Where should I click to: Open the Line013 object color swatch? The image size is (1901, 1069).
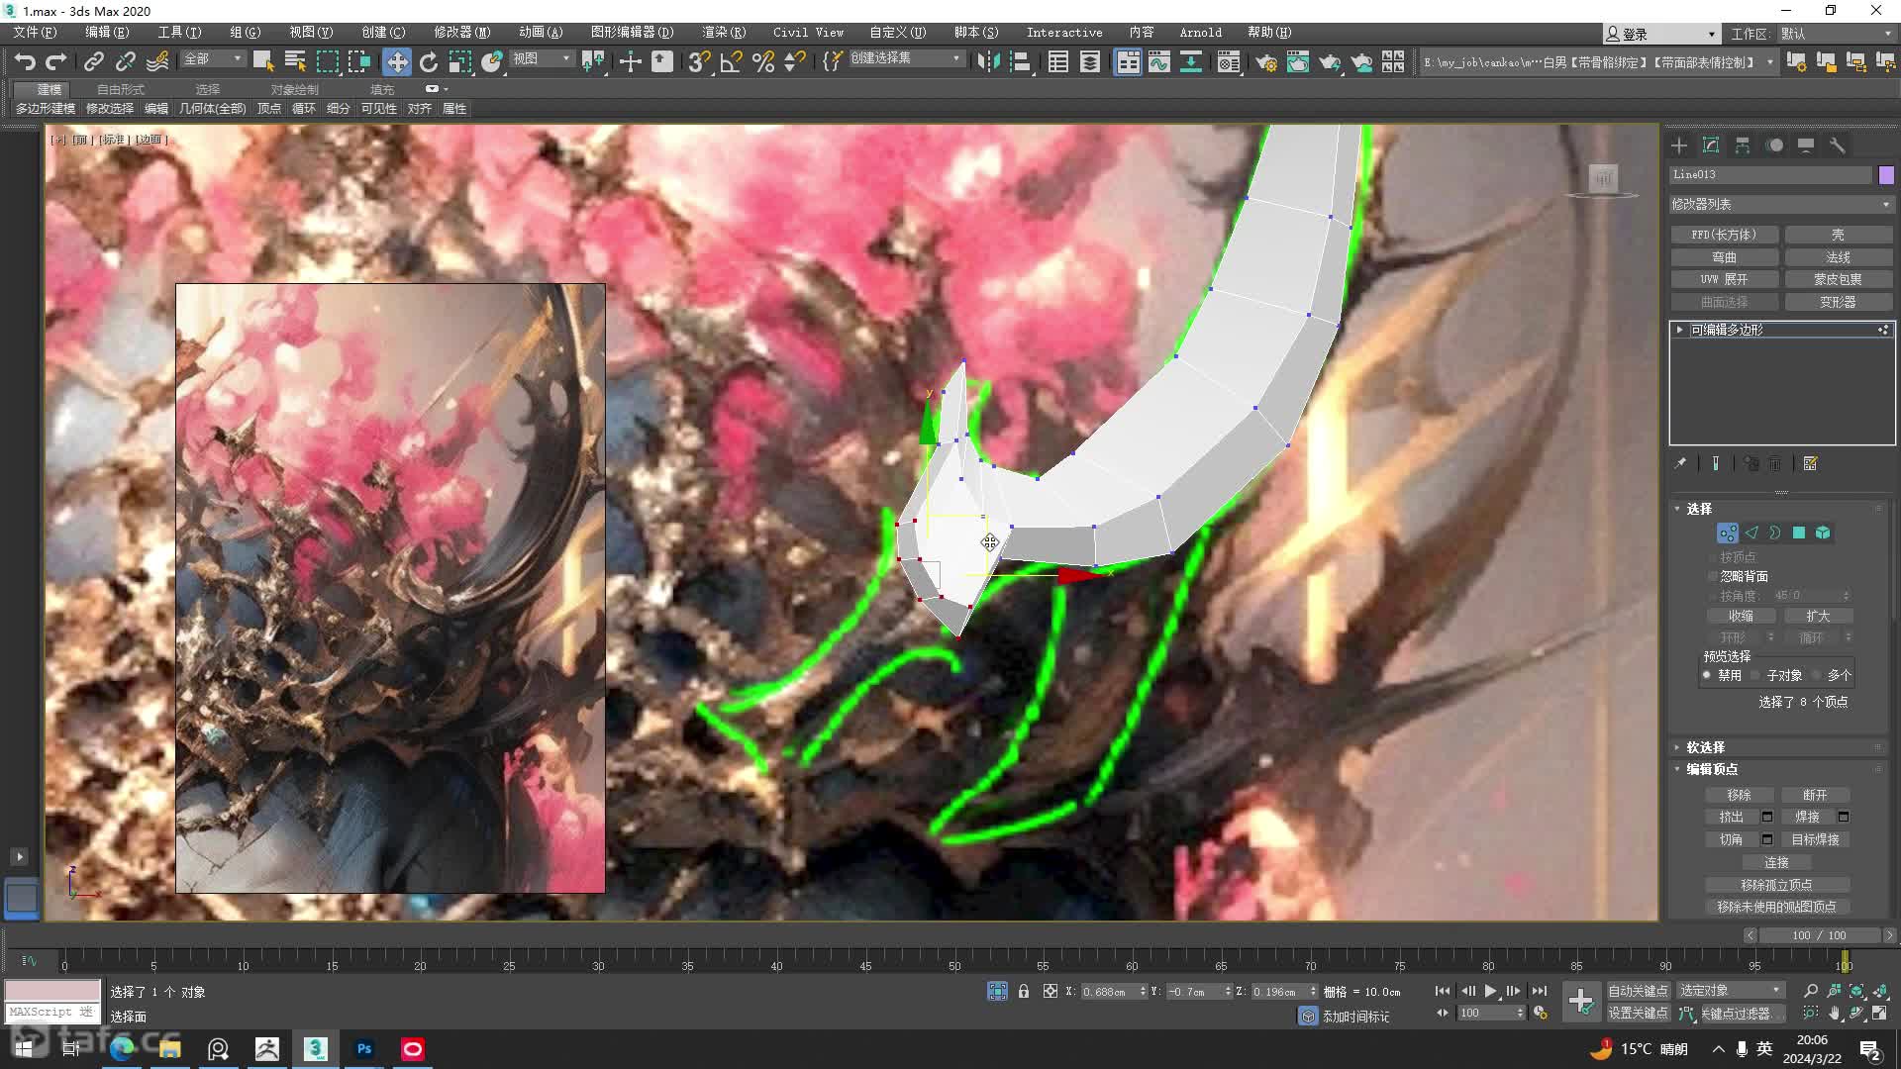point(1886,175)
